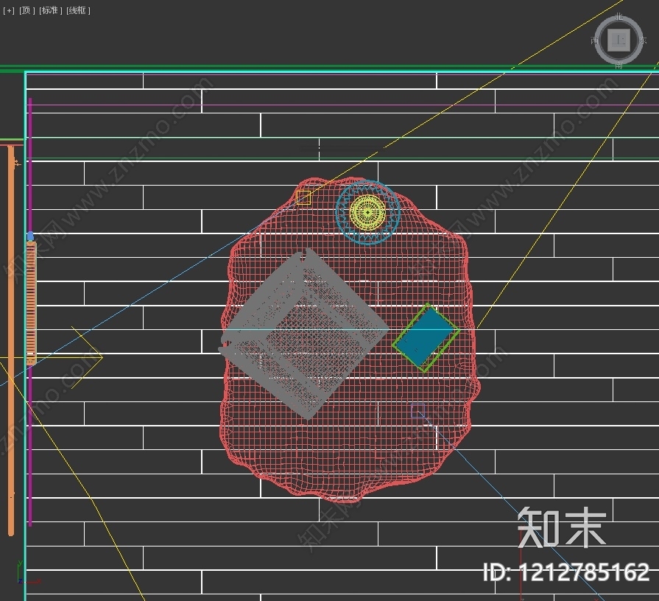The width and height of the screenshot is (659, 601).
Task: Select the yellow circular ceiling fan object
Action: pos(366,214)
